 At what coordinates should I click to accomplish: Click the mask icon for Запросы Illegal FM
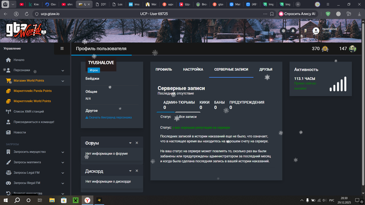tap(9, 183)
